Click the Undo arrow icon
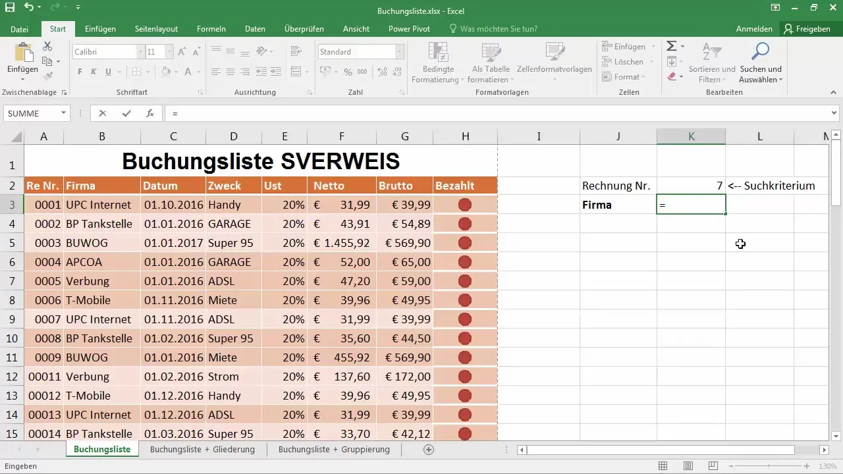843x474 pixels. (29, 8)
